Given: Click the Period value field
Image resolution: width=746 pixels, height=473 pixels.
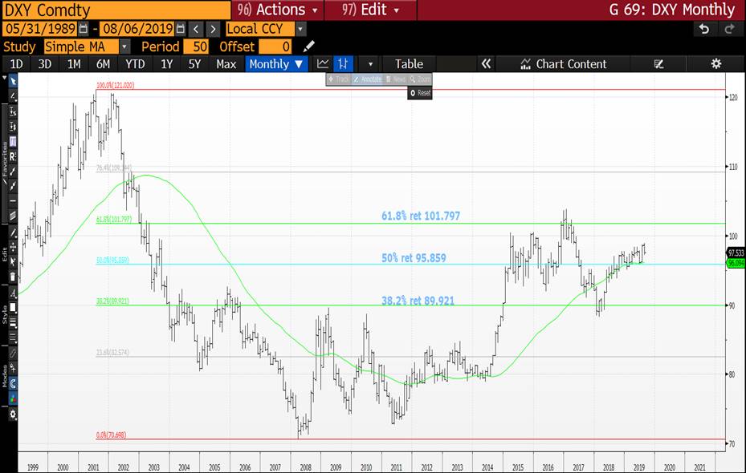Looking at the screenshot, I should coord(196,46).
